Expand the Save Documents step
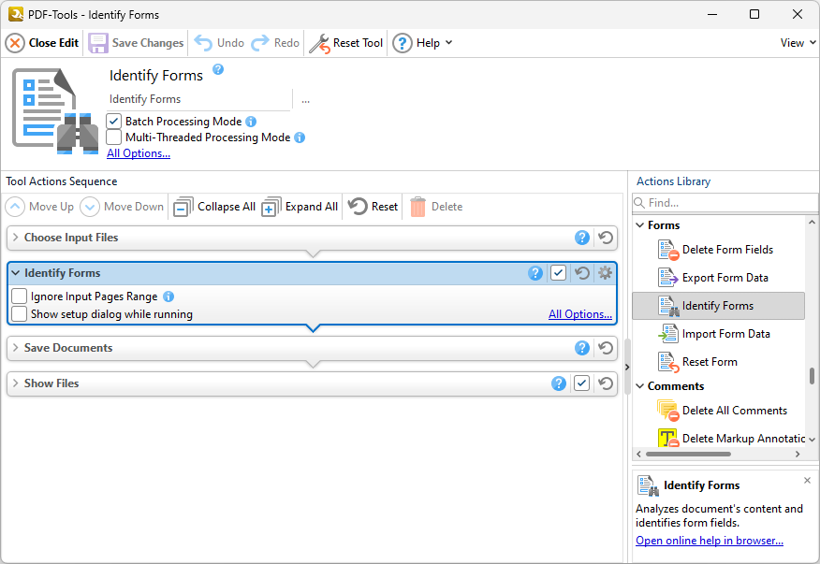Screen dimensions: 820x564 [16, 348]
